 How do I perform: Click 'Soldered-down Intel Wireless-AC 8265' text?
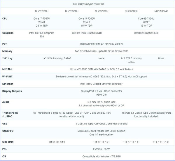coord(77,77)
